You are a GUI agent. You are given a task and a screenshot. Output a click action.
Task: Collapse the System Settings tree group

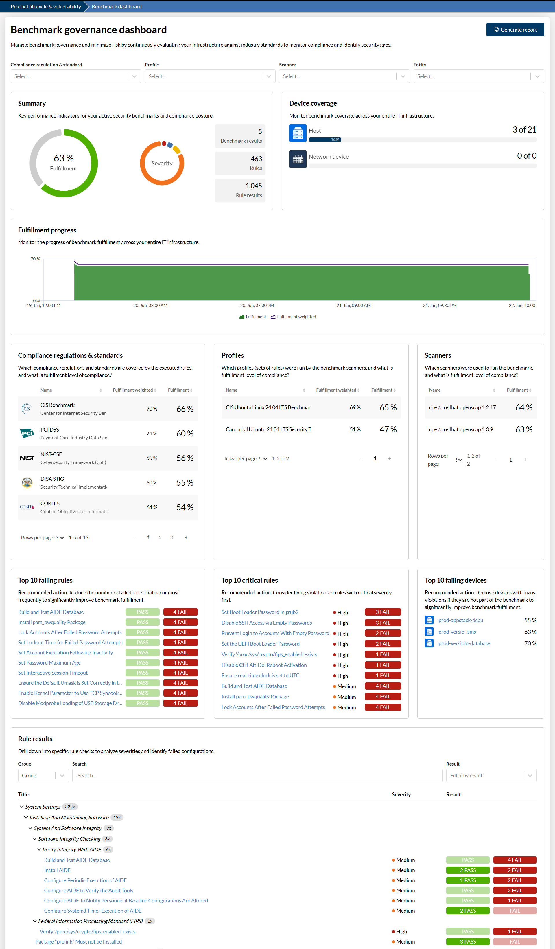(x=21, y=807)
